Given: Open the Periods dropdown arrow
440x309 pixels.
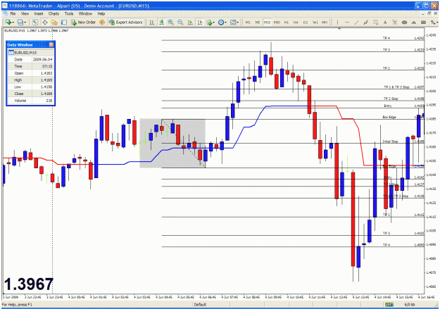Looking at the screenshot, I should [x=225, y=23].
